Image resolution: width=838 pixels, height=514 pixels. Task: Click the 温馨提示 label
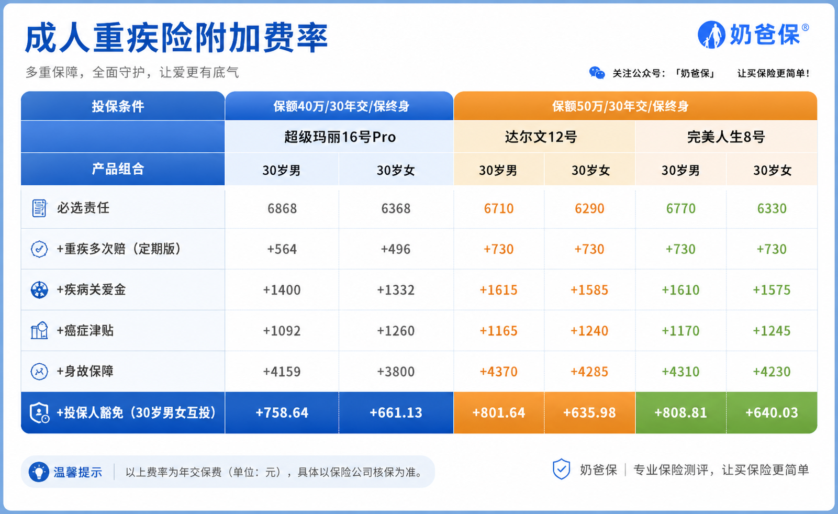[x=77, y=472]
